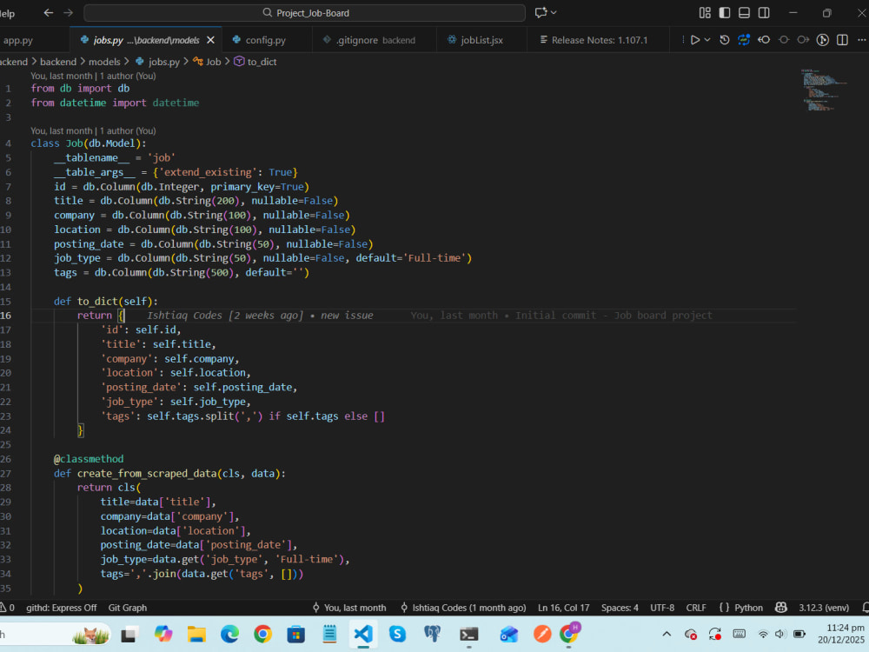Open Microsoft Edge from the taskbar
The image size is (869, 652).
[229, 634]
